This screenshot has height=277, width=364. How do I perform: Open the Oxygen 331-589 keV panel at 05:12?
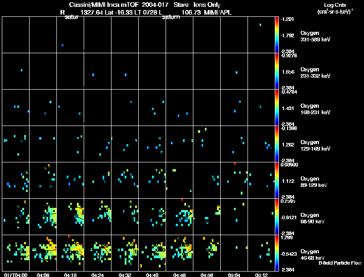click(x=261, y=35)
